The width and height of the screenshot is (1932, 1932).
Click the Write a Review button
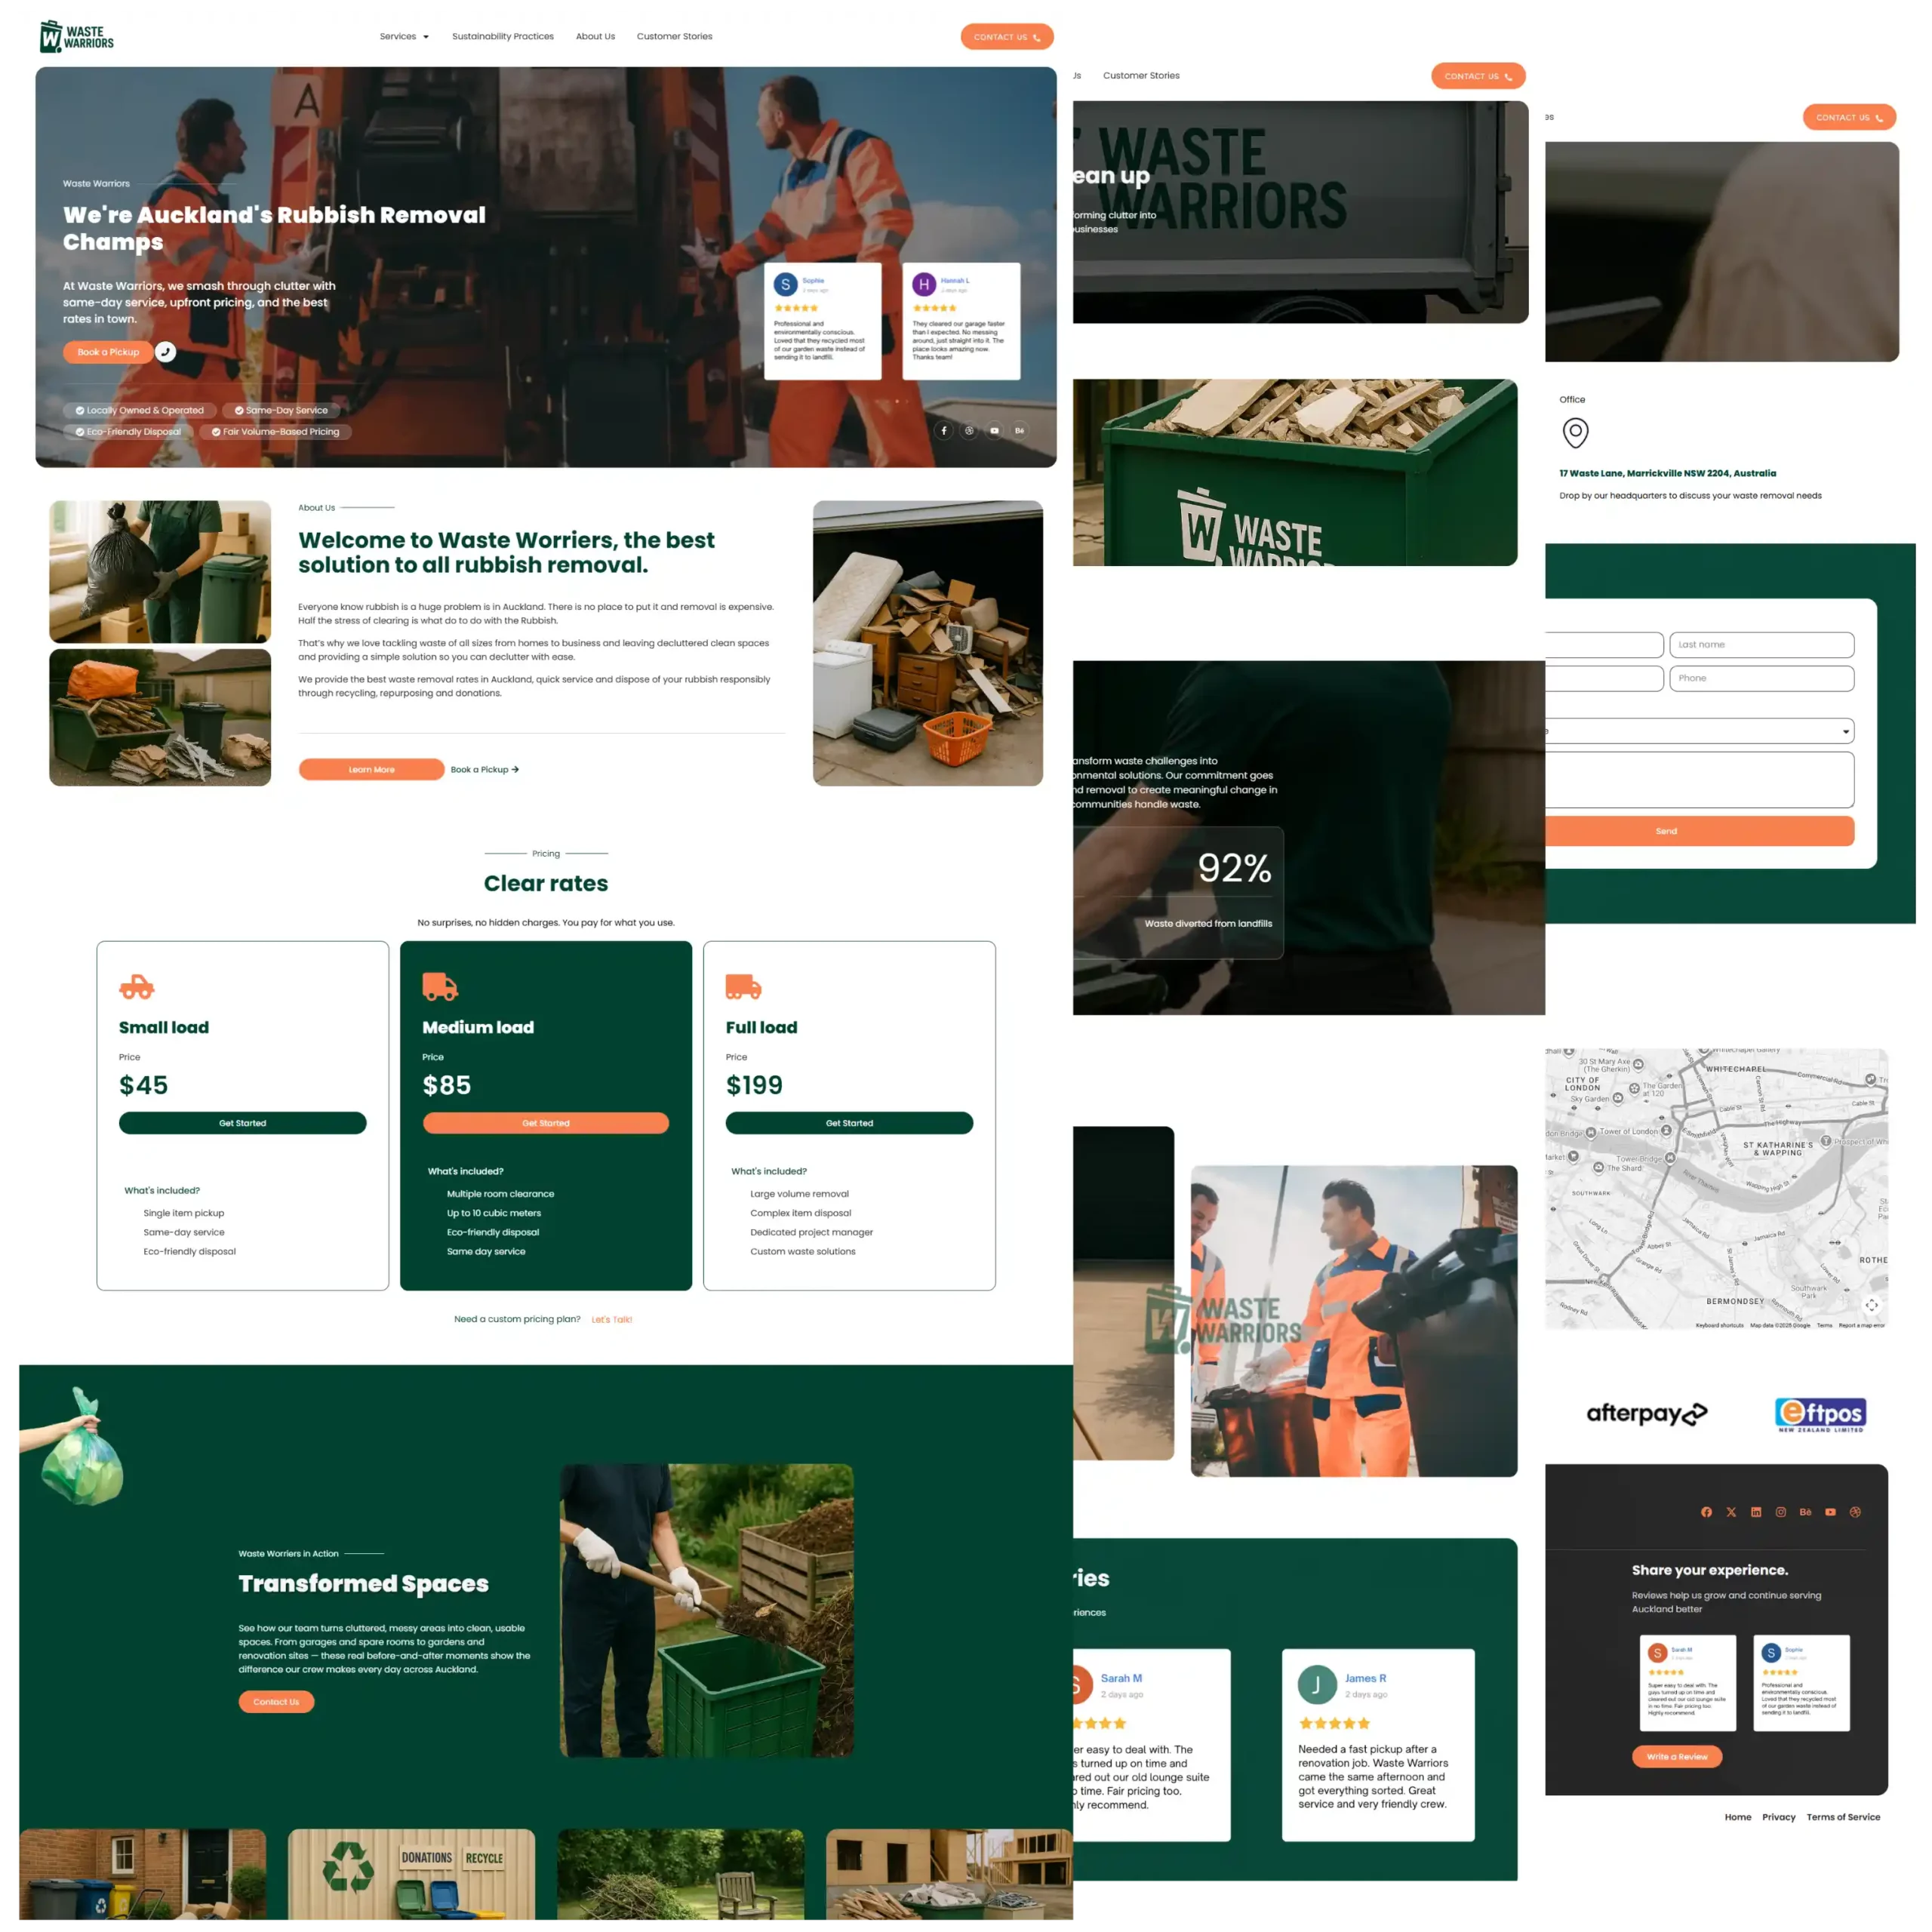[x=1677, y=1757]
